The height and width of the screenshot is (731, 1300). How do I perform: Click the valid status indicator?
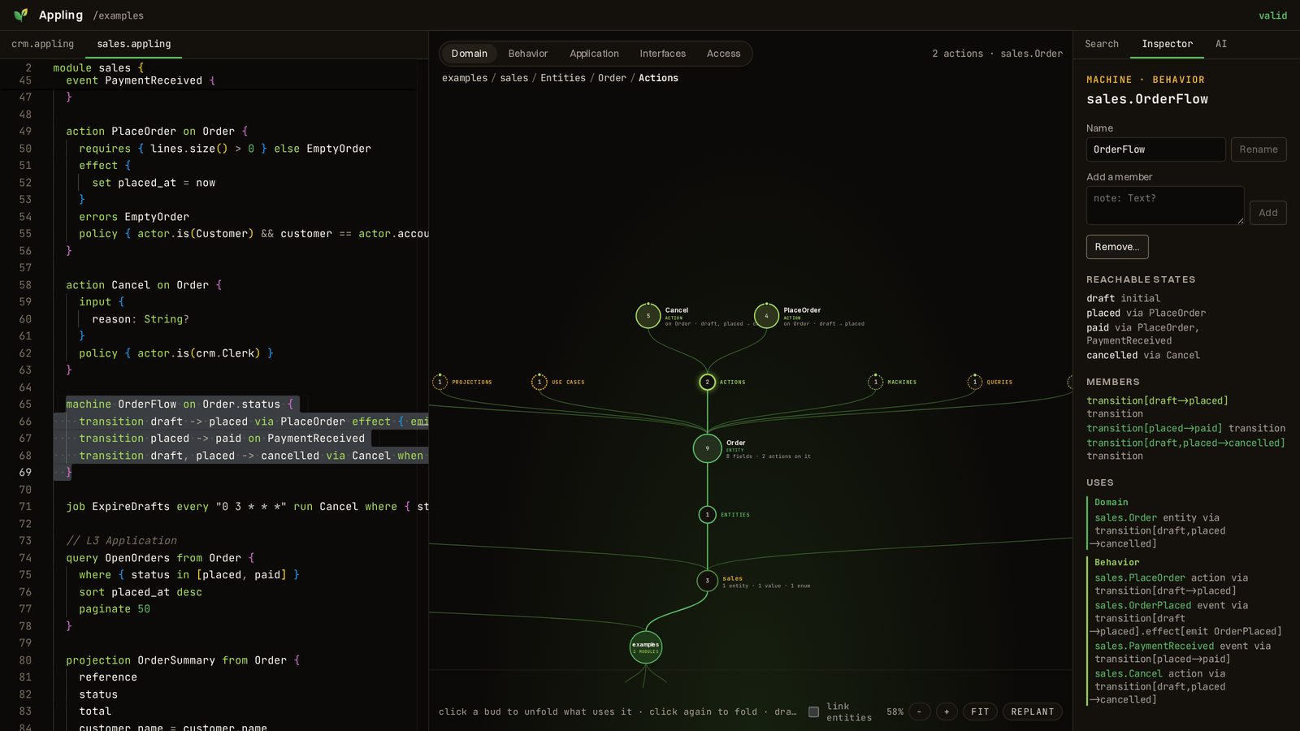tap(1272, 15)
